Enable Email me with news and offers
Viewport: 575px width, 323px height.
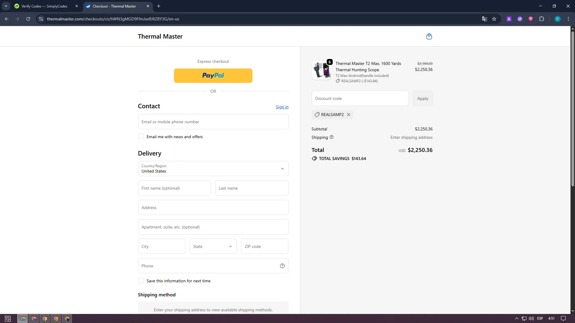coord(141,137)
